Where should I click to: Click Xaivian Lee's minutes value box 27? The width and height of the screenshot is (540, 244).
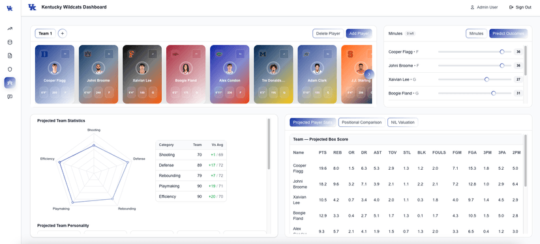(518, 79)
